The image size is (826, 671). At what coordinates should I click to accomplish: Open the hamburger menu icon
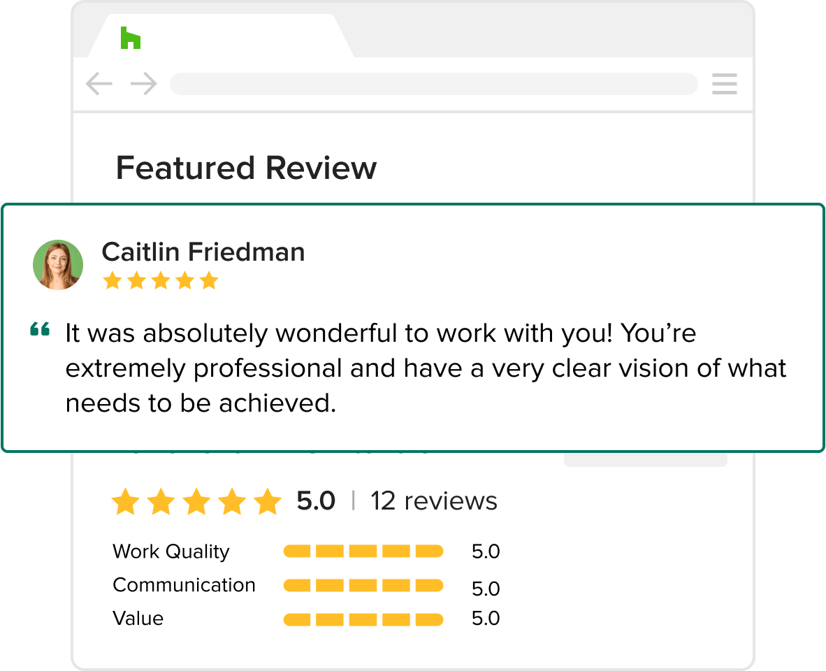[725, 84]
